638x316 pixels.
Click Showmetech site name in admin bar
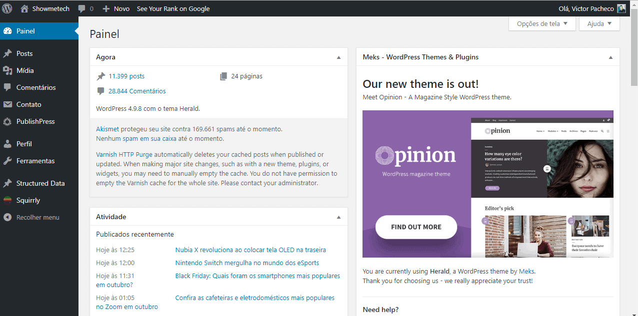[x=50, y=8]
